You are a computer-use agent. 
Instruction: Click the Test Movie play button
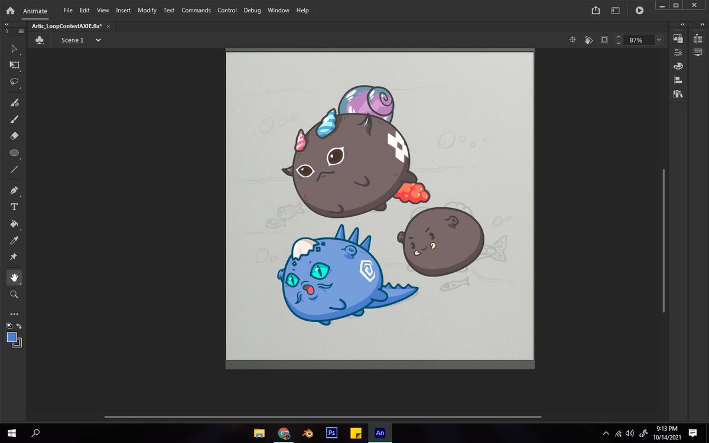(639, 11)
